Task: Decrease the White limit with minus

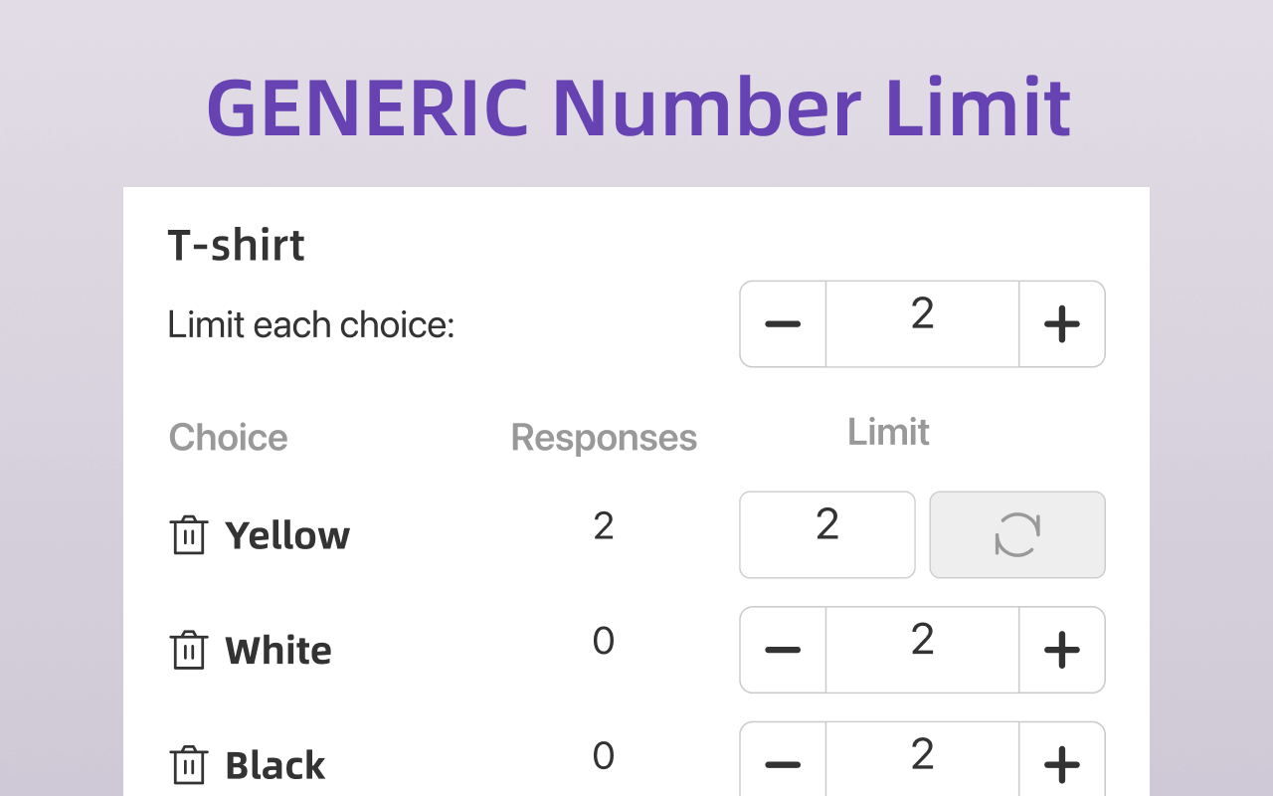Action: click(x=783, y=650)
